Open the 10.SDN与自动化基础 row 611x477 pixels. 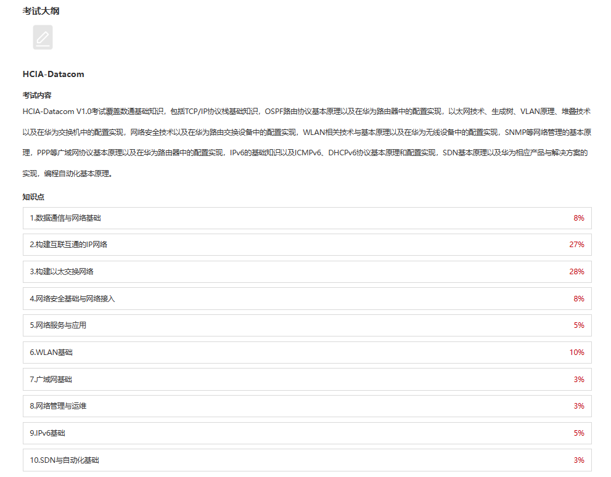pyautogui.click(x=307, y=460)
